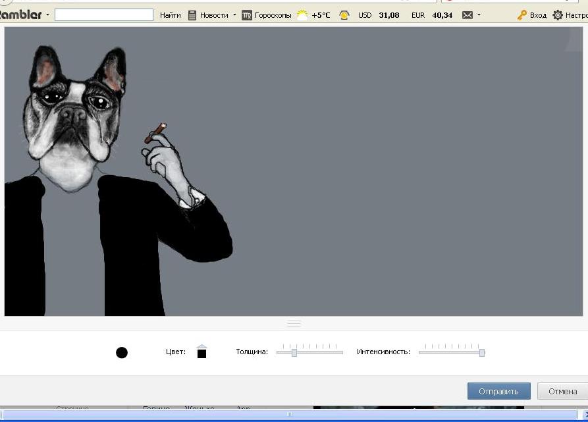Click the key icon next to Вход

(521, 15)
